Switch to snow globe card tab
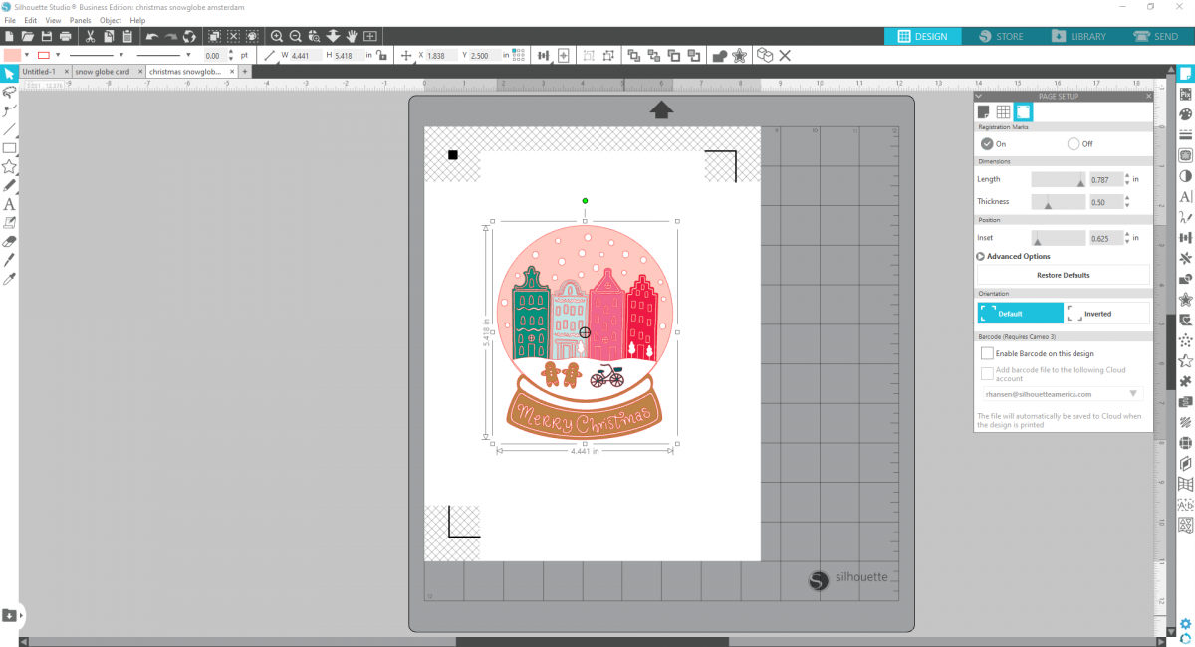This screenshot has height=647, width=1195. click(103, 72)
